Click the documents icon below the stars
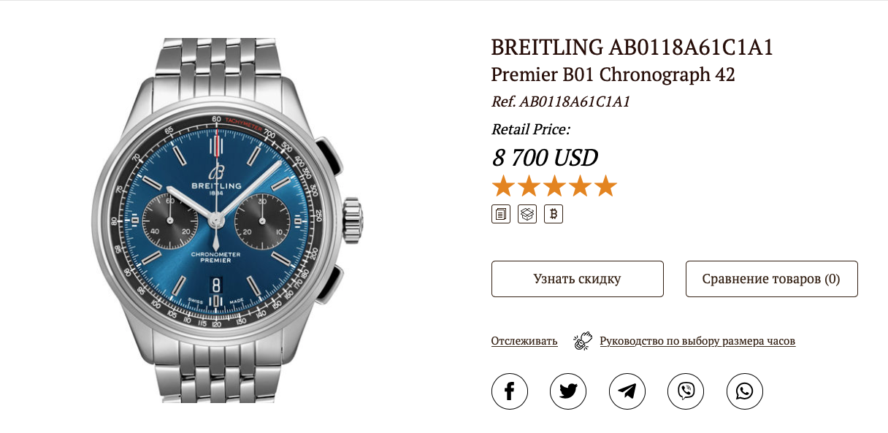Viewport: 888px width, 433px height. pos(501,214)
